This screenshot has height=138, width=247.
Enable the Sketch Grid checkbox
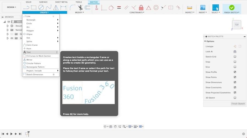coord(235,56)
